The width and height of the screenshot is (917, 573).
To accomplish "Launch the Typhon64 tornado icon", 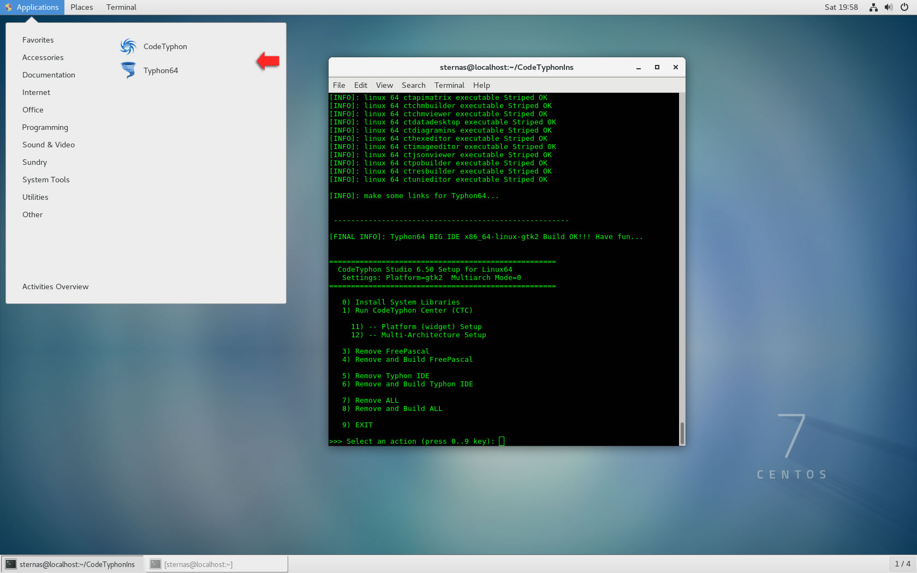I will click(x=128, y=70).
